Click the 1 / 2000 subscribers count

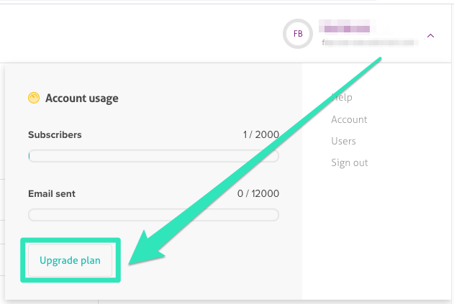pyautogui.click(x=261, y=134)
